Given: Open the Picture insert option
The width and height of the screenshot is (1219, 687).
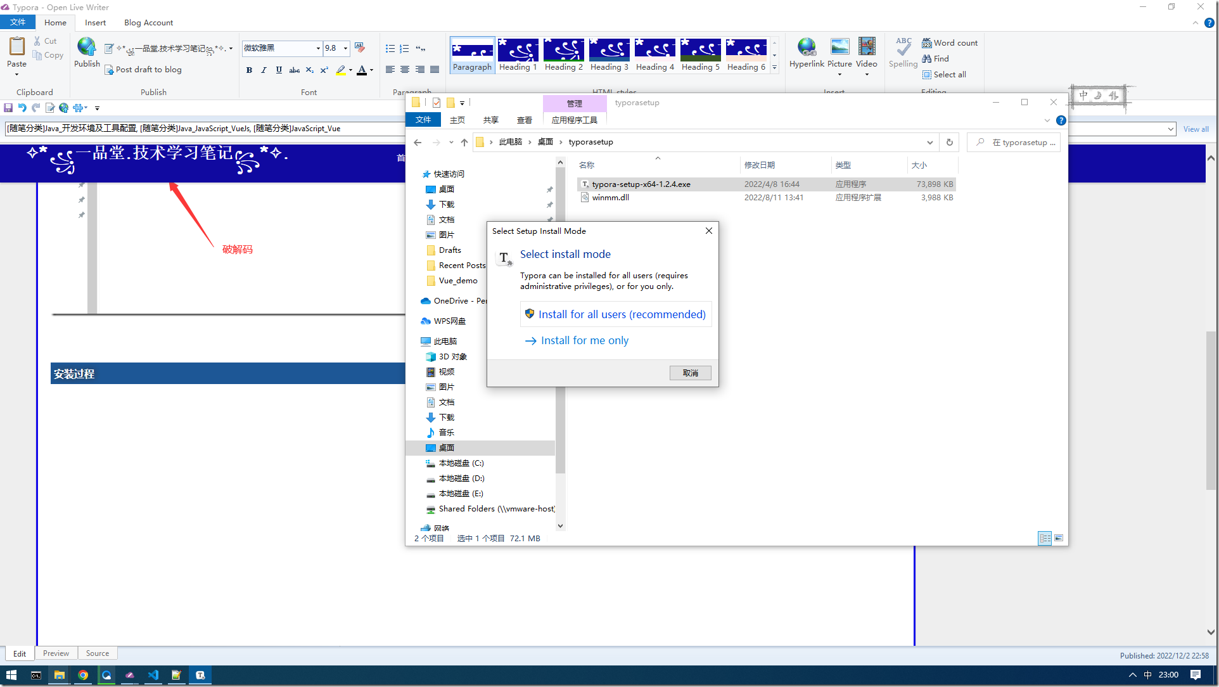Looking at the screenshot, I should coord(839,56).
